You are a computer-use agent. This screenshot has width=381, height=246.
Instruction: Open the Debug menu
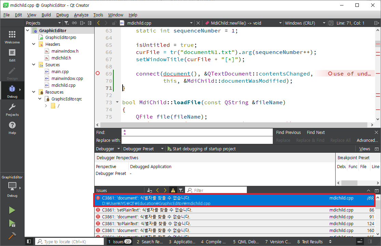tap(62, 15)
